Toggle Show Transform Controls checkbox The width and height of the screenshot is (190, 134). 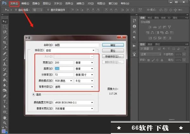click(x=48, y=10)
